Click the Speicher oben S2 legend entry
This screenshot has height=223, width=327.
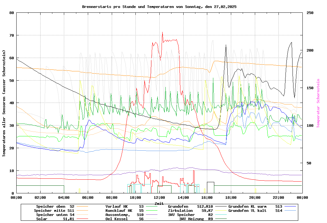click(x=55, y=206)
